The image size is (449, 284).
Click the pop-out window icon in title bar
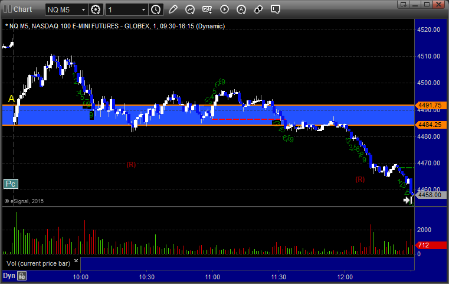pyautogui.click(x=403, y=4)
